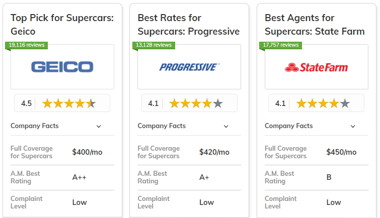Open the 19,116 reviews badge
Image resolution: width=380 pixels, height=218 pixels.
point(26,45)
